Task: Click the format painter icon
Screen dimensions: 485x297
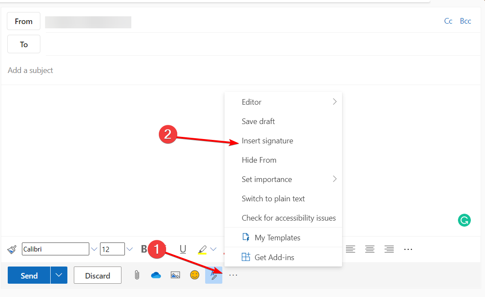Action: (12, 249)
